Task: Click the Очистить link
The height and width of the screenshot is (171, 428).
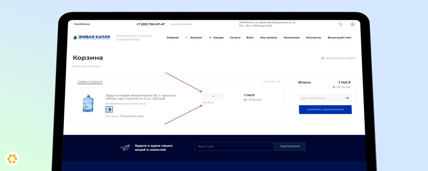Action: click(x=270, y=82)
